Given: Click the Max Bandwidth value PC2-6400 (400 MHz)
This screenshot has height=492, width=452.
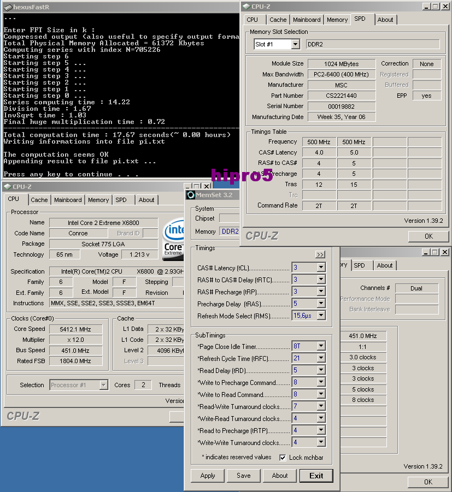Looking at the screenshot, I should tap(342, 74).
